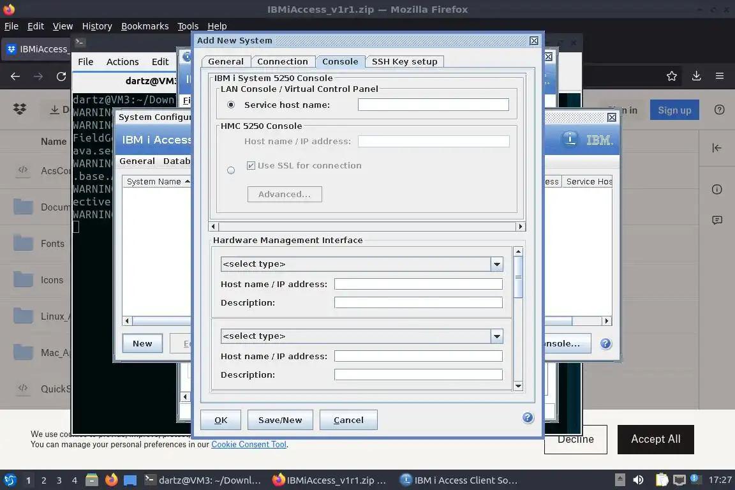
Task: Switch to workspace 2
Action: pyautogui.click(x=43, y=480)
